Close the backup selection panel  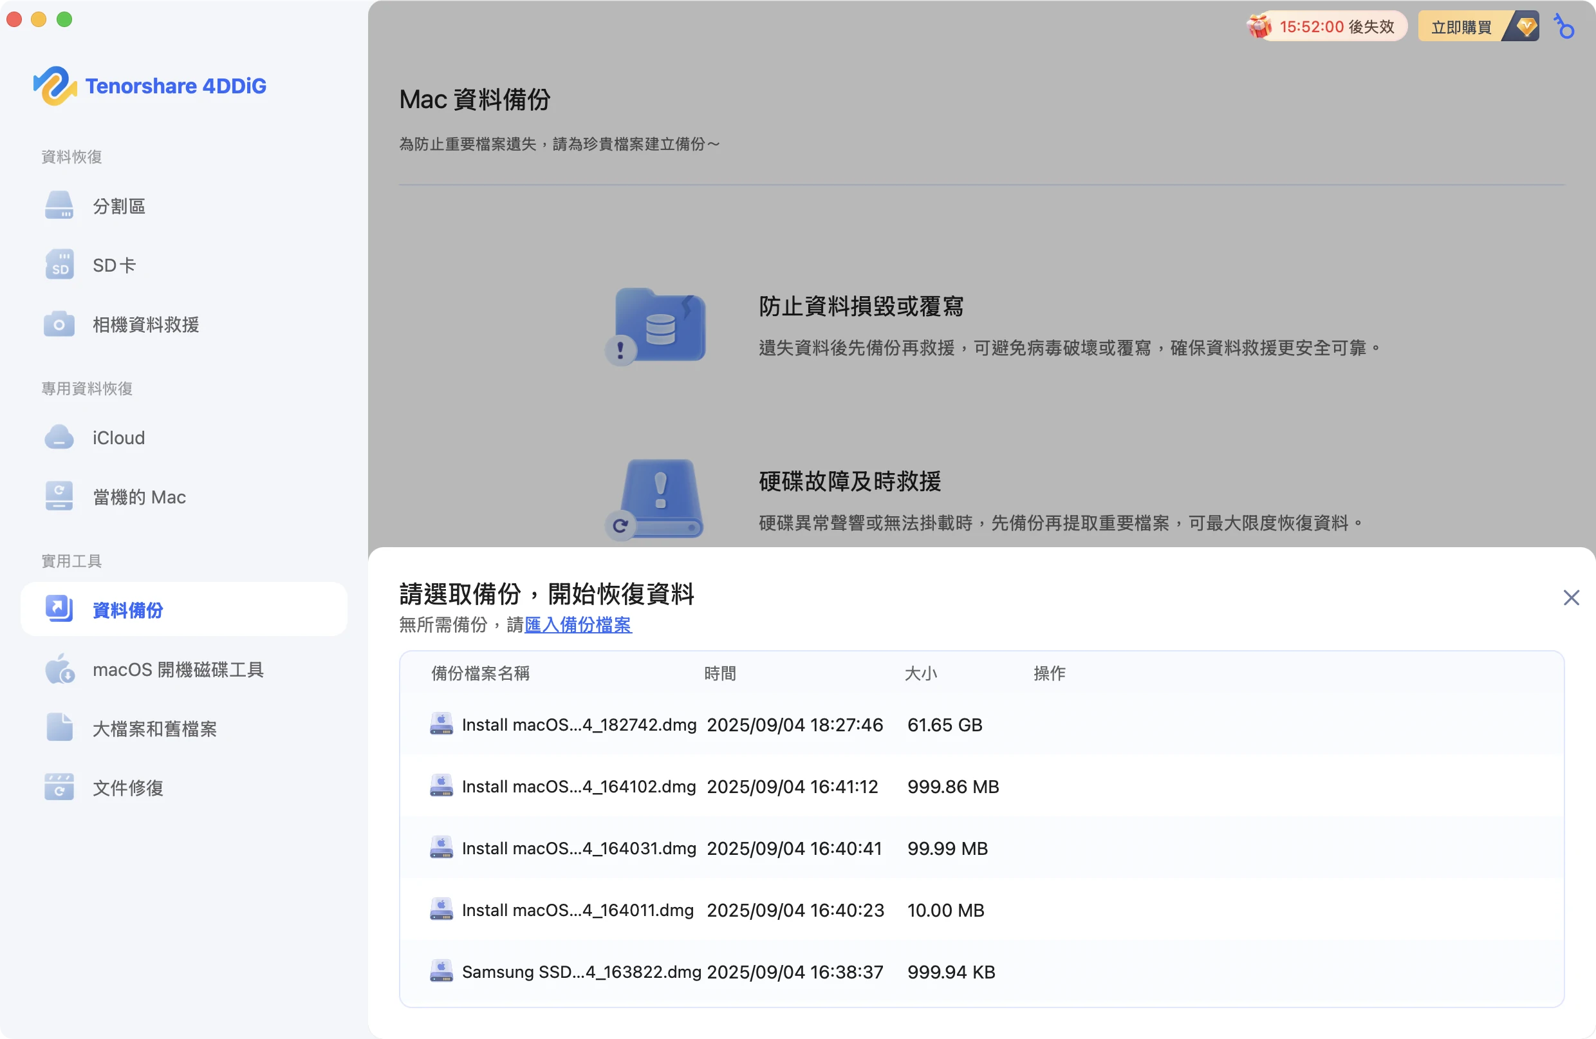(1571, 597)
